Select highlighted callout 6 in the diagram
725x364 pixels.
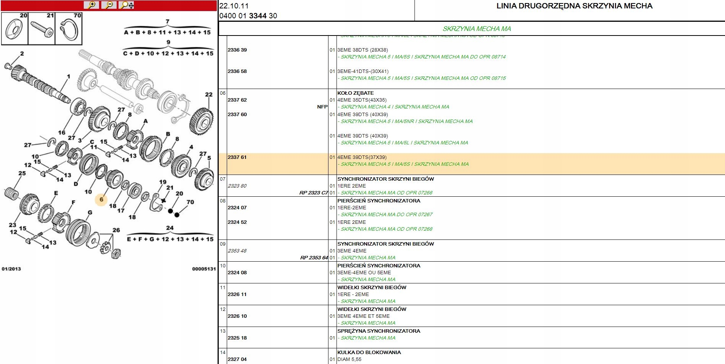pyautogui.click(x=101, y=199)
